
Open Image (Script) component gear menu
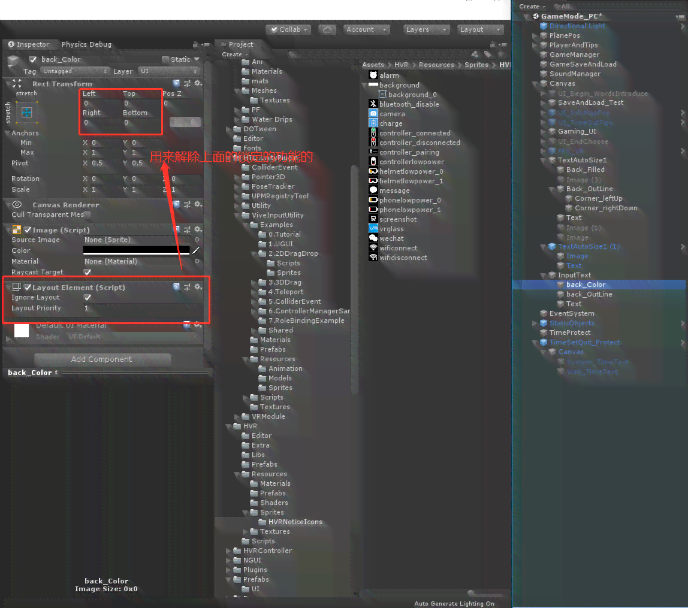point(198,229)
